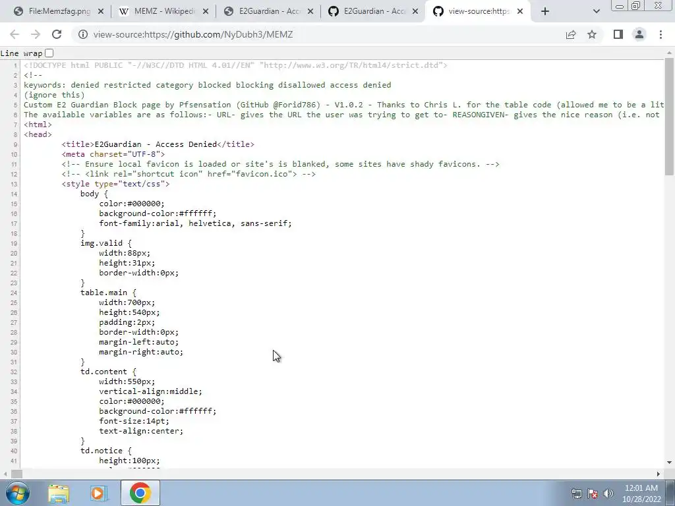Click the 'table.main {' line
The width and height of the screenshot is (675, 506).
point(108,293)
